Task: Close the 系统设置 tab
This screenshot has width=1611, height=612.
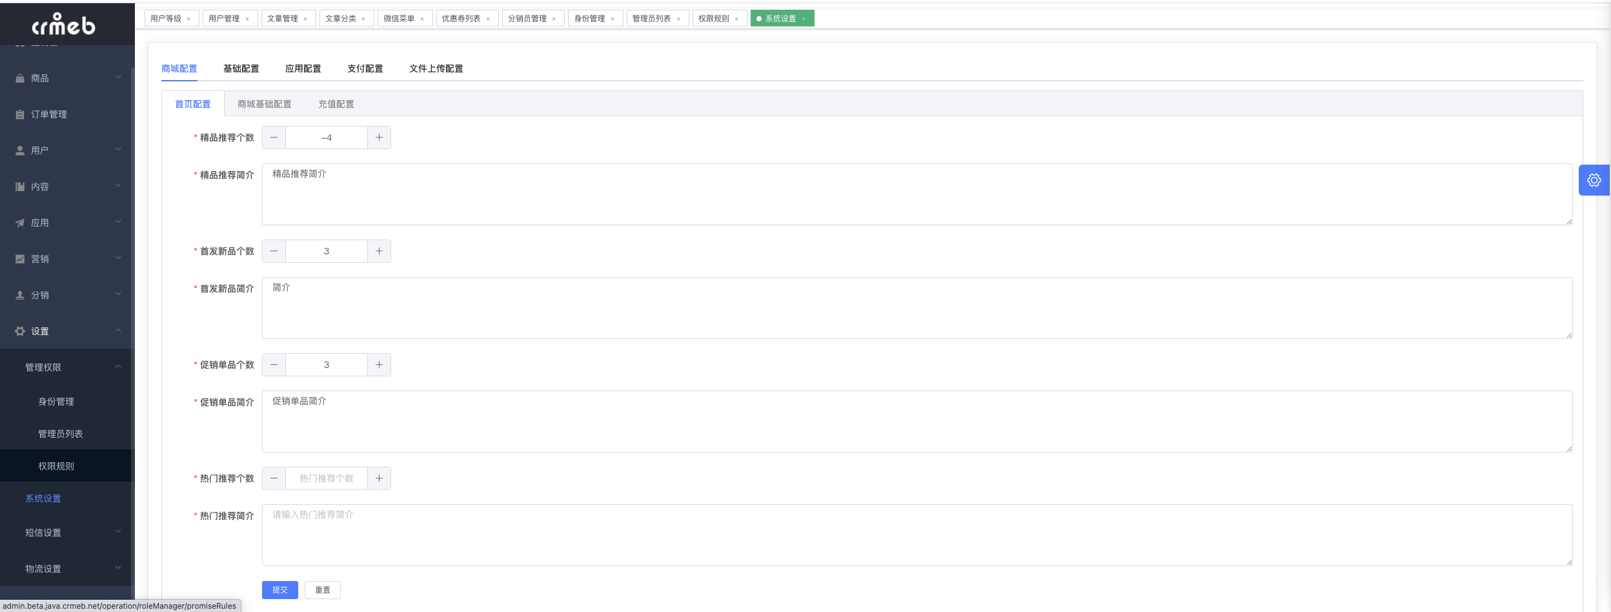Action: click(804, 19)
